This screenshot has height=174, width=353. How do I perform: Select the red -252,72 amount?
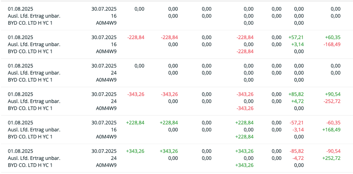click(331, 101)
